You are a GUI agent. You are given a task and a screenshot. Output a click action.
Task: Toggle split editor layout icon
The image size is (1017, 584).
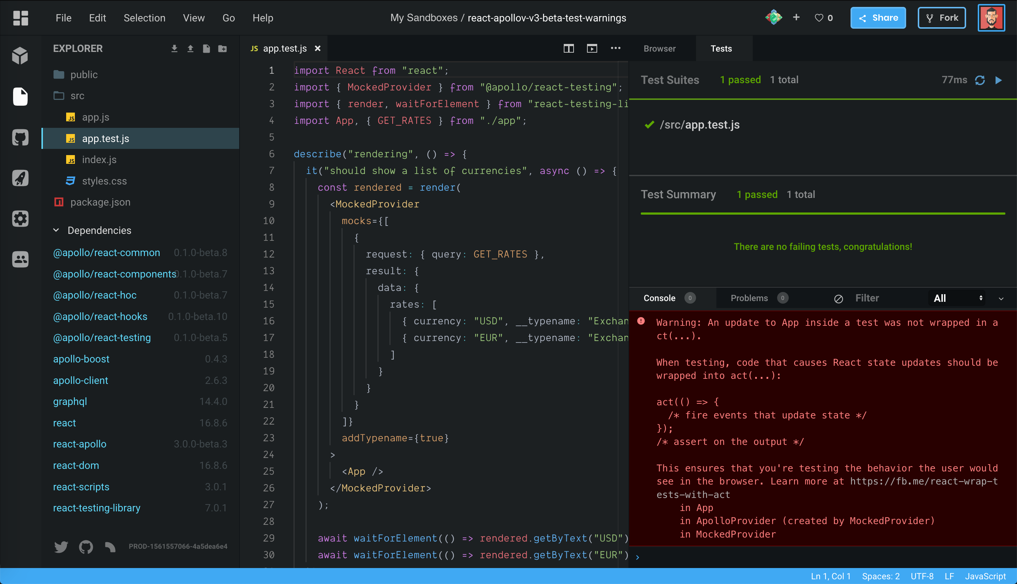click(568, 49)
